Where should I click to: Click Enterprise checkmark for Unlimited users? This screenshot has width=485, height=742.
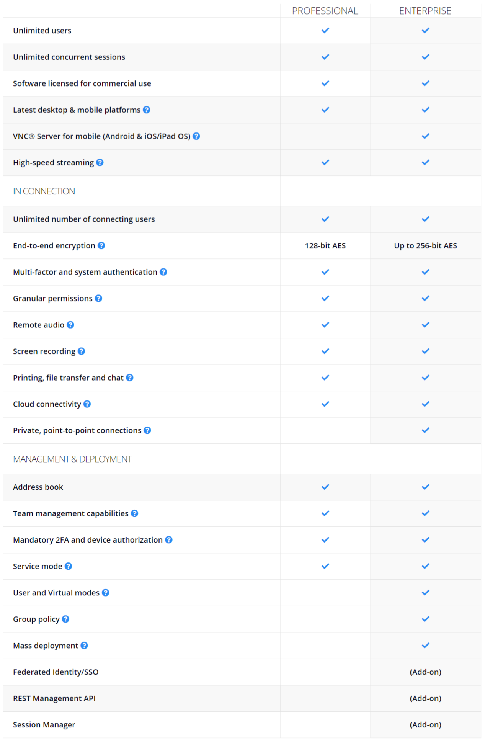[x=425, y=31]
